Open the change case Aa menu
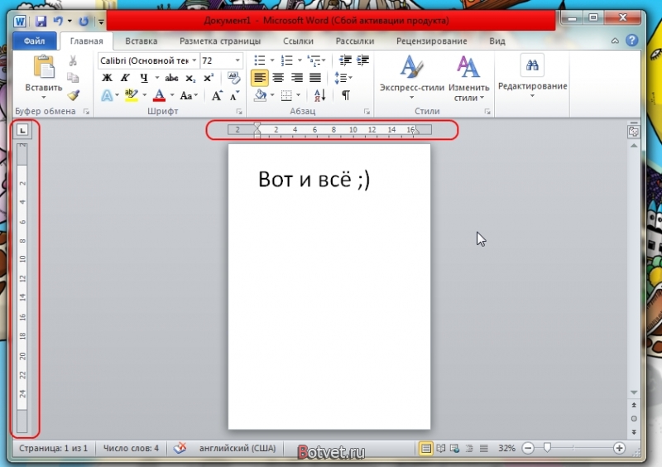The height and width of the screenshot is (467, 662). click(189, 95)
